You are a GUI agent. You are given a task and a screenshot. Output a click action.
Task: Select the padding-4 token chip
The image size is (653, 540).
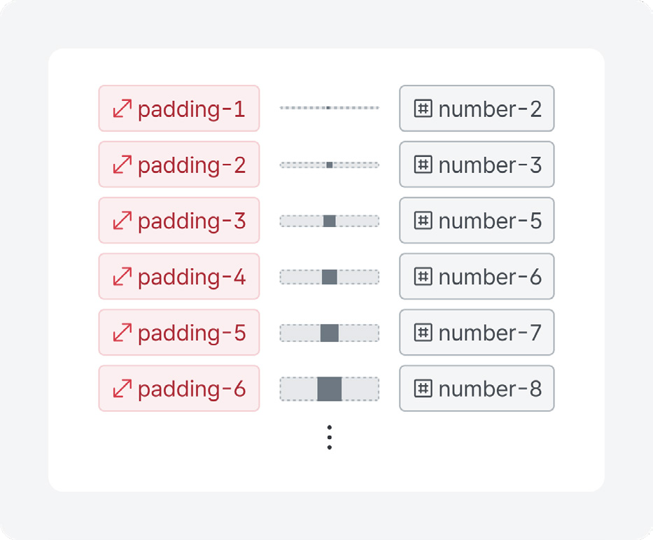(179, 276)
